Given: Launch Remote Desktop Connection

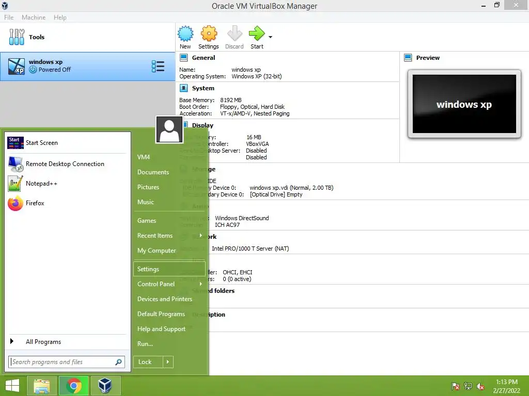Looking at the screenshot, I should 67,164.
